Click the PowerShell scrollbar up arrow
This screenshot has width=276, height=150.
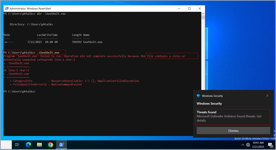(x=203, y=14)
